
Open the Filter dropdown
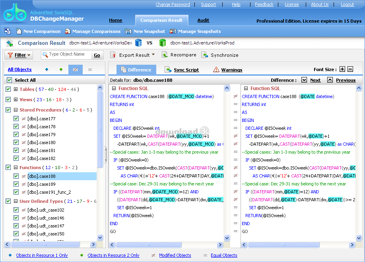click(x=19, y=55)
